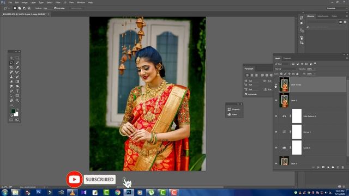
Task: Select the Eraser tool
Action: (11, 82)
